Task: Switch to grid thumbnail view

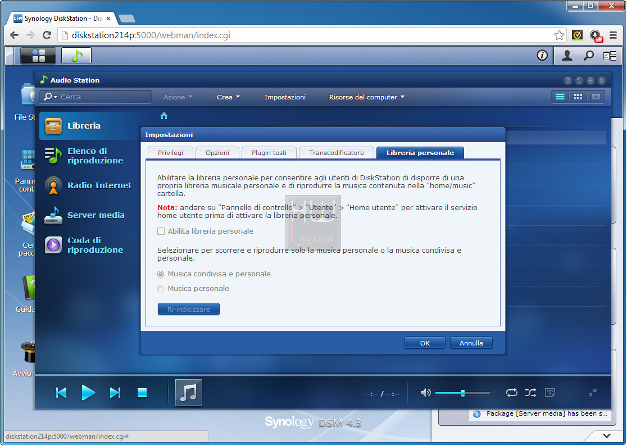Action: (578, 97)
